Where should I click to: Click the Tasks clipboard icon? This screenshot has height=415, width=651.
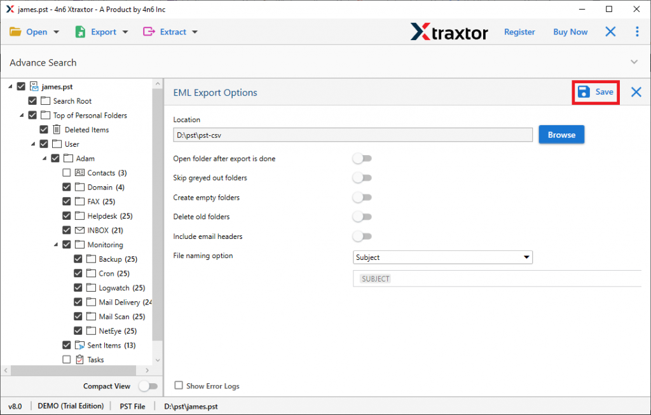pyautogui.click(x=79, y=360)
